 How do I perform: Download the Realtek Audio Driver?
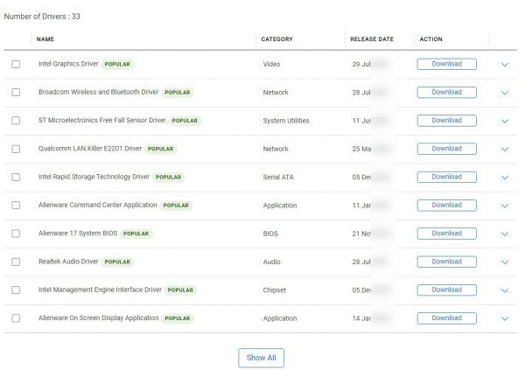446,262
